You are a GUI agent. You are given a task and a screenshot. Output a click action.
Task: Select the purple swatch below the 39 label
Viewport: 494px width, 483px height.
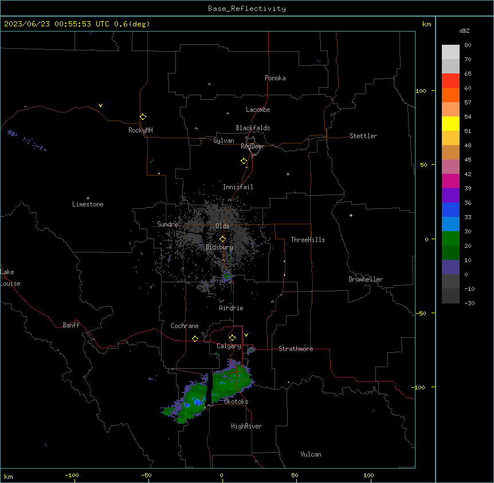pos(450,196)
